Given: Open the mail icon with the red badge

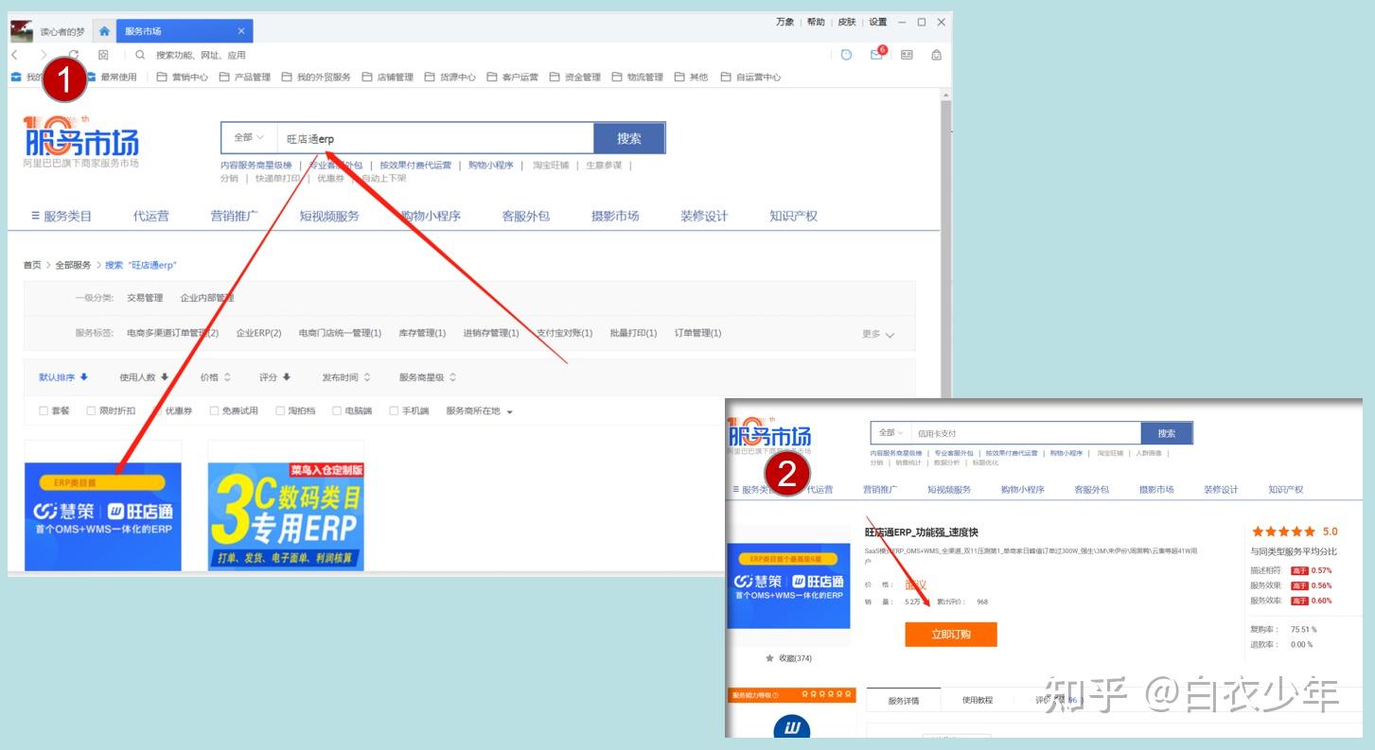Looking at the screenshot, I should [877, 54].
